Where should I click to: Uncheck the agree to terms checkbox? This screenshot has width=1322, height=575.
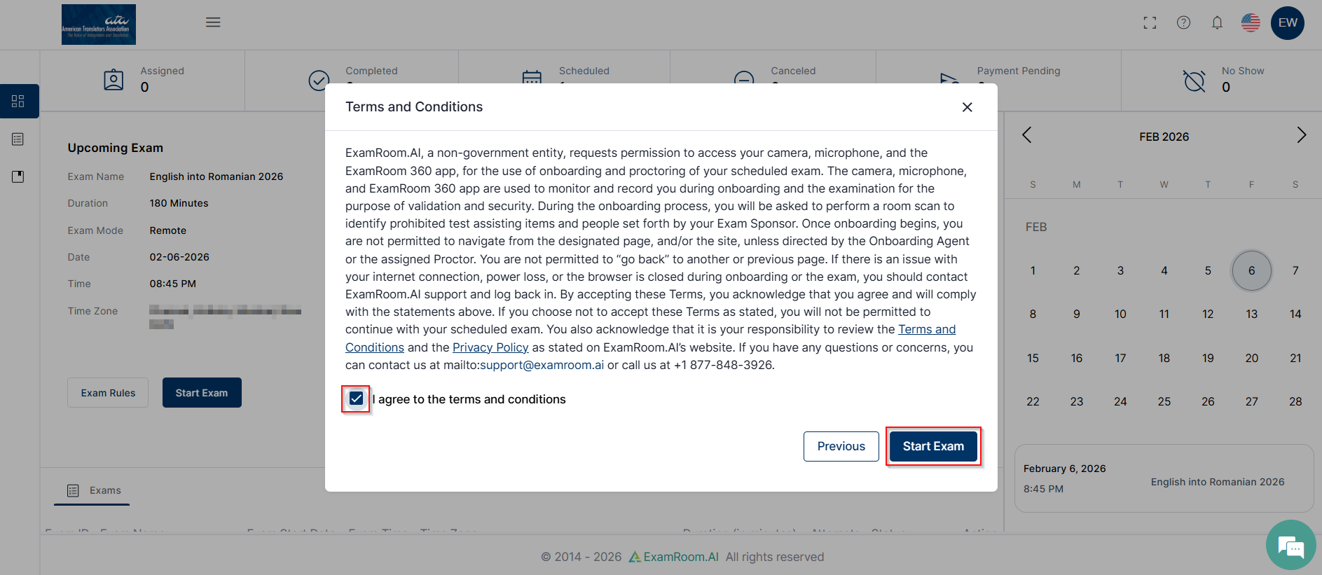pyautogui.click(x=356, y=399)
